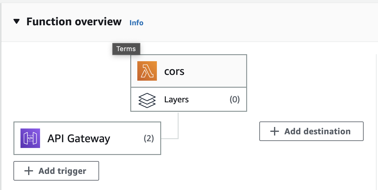378x190 pixels.
Task: Open the API Gateway trigger label
Action: coord(79,139)
